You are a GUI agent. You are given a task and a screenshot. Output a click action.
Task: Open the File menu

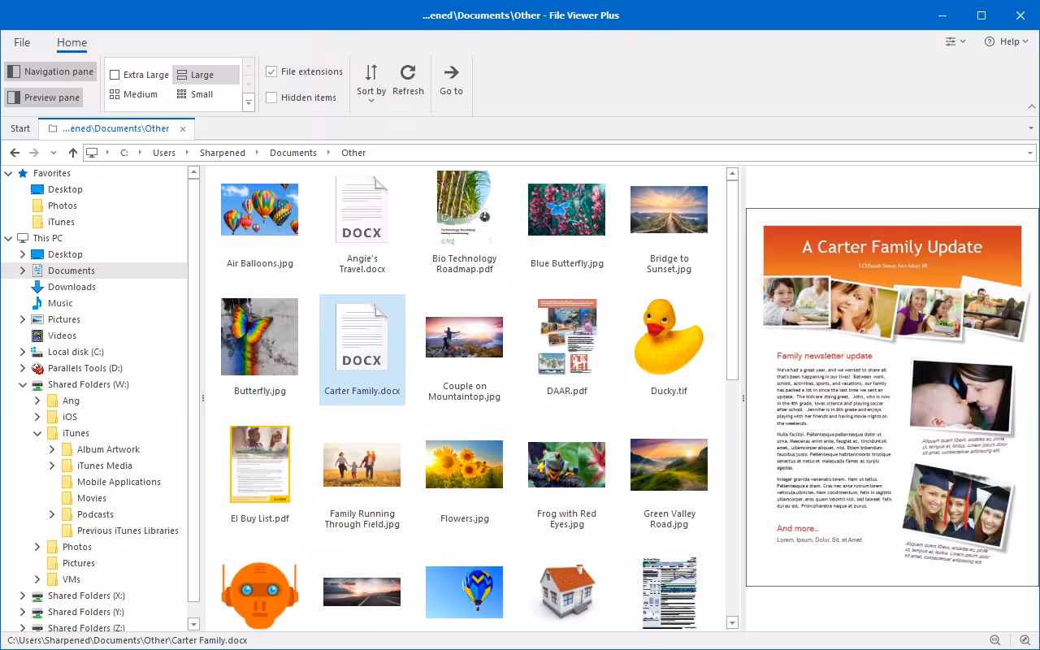click(x=22, y=42)
